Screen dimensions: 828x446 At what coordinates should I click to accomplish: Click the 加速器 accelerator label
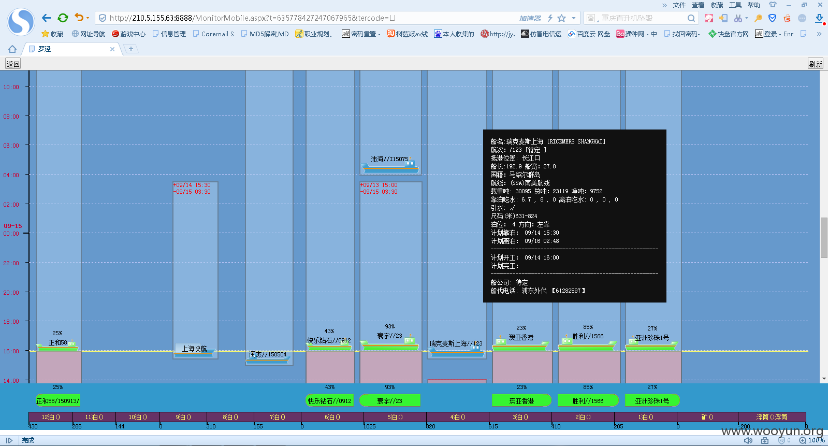click(530, 18)
